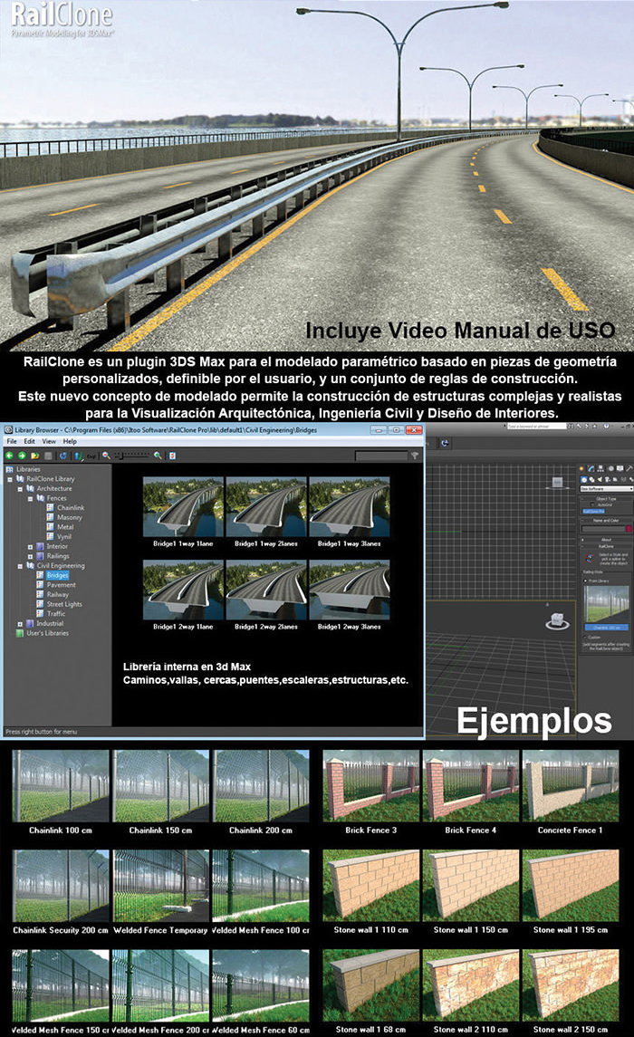Select Pavement in the library tree

pos(61,585)
